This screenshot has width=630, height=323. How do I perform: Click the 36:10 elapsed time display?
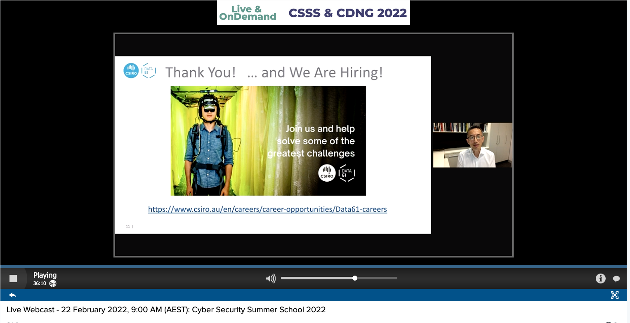[x=40, y=283]
